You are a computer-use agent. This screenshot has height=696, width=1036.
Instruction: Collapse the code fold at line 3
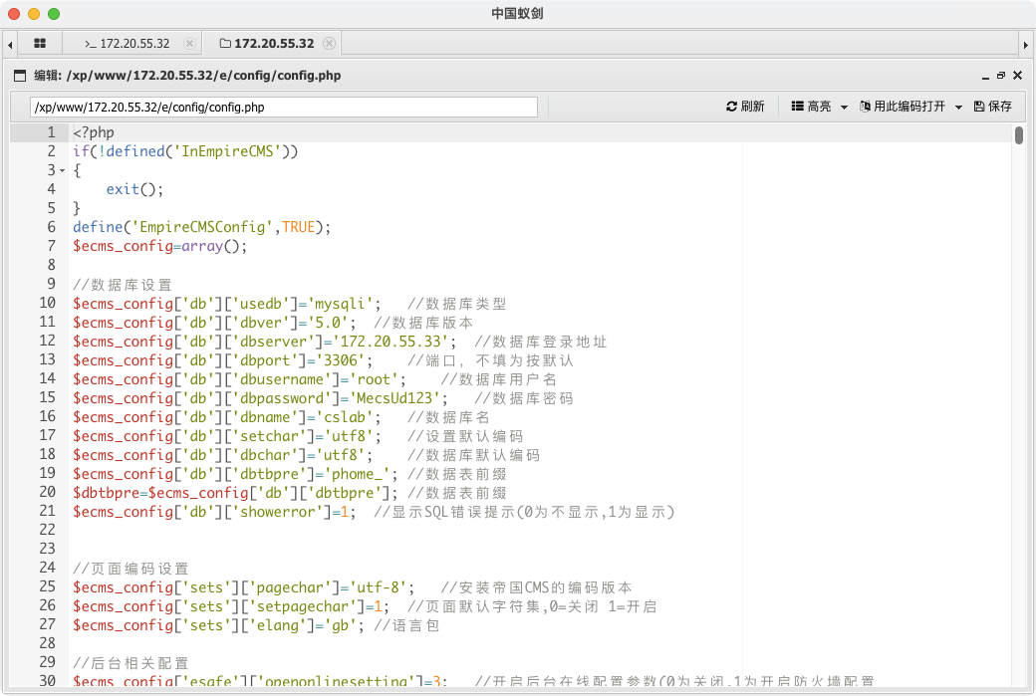click(62, 170)
